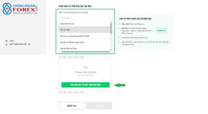The image size is (208, 114).
Task: Click the lock icon beside Quy trình bảo mật
Action: (x=6, y=44)
